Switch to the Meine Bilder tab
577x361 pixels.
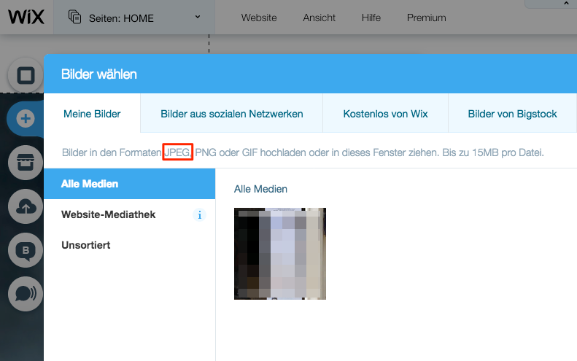click(x=92, y=114)
